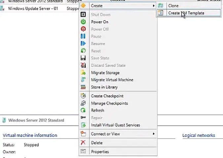This screenshot has height=158, width=223.
Task: Select the Windows Update Server - 01 row
Action: [x=39, y=8]
